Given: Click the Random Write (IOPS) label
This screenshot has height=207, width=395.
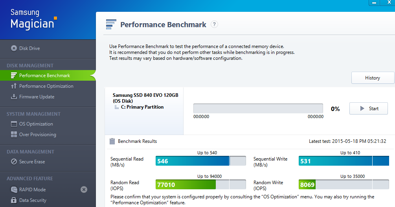Looking at the screenshot, I should [268, 185].
